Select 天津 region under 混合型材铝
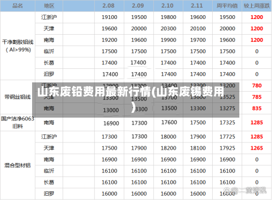 49,148
